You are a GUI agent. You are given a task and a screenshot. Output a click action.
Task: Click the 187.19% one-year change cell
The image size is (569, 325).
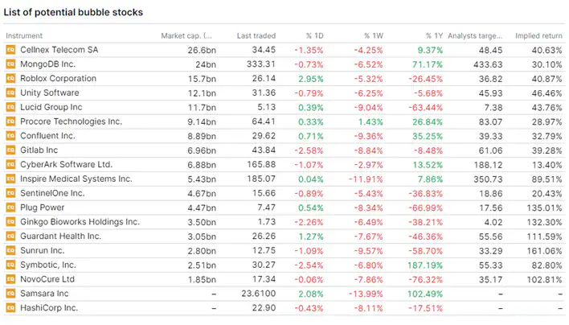[425, 265]
